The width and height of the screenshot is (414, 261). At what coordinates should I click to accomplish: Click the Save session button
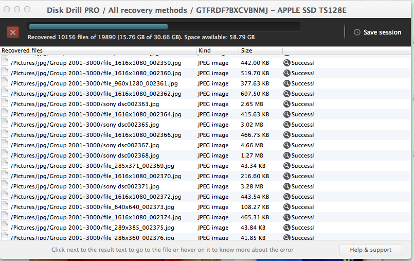click(377, 32)
